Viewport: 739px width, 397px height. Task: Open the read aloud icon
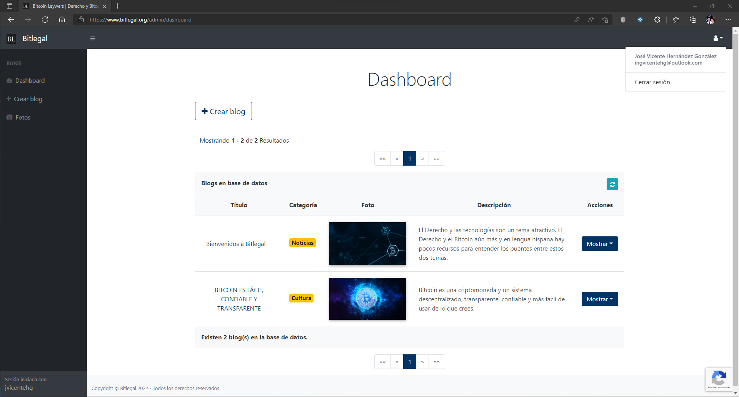click(591, 20)
